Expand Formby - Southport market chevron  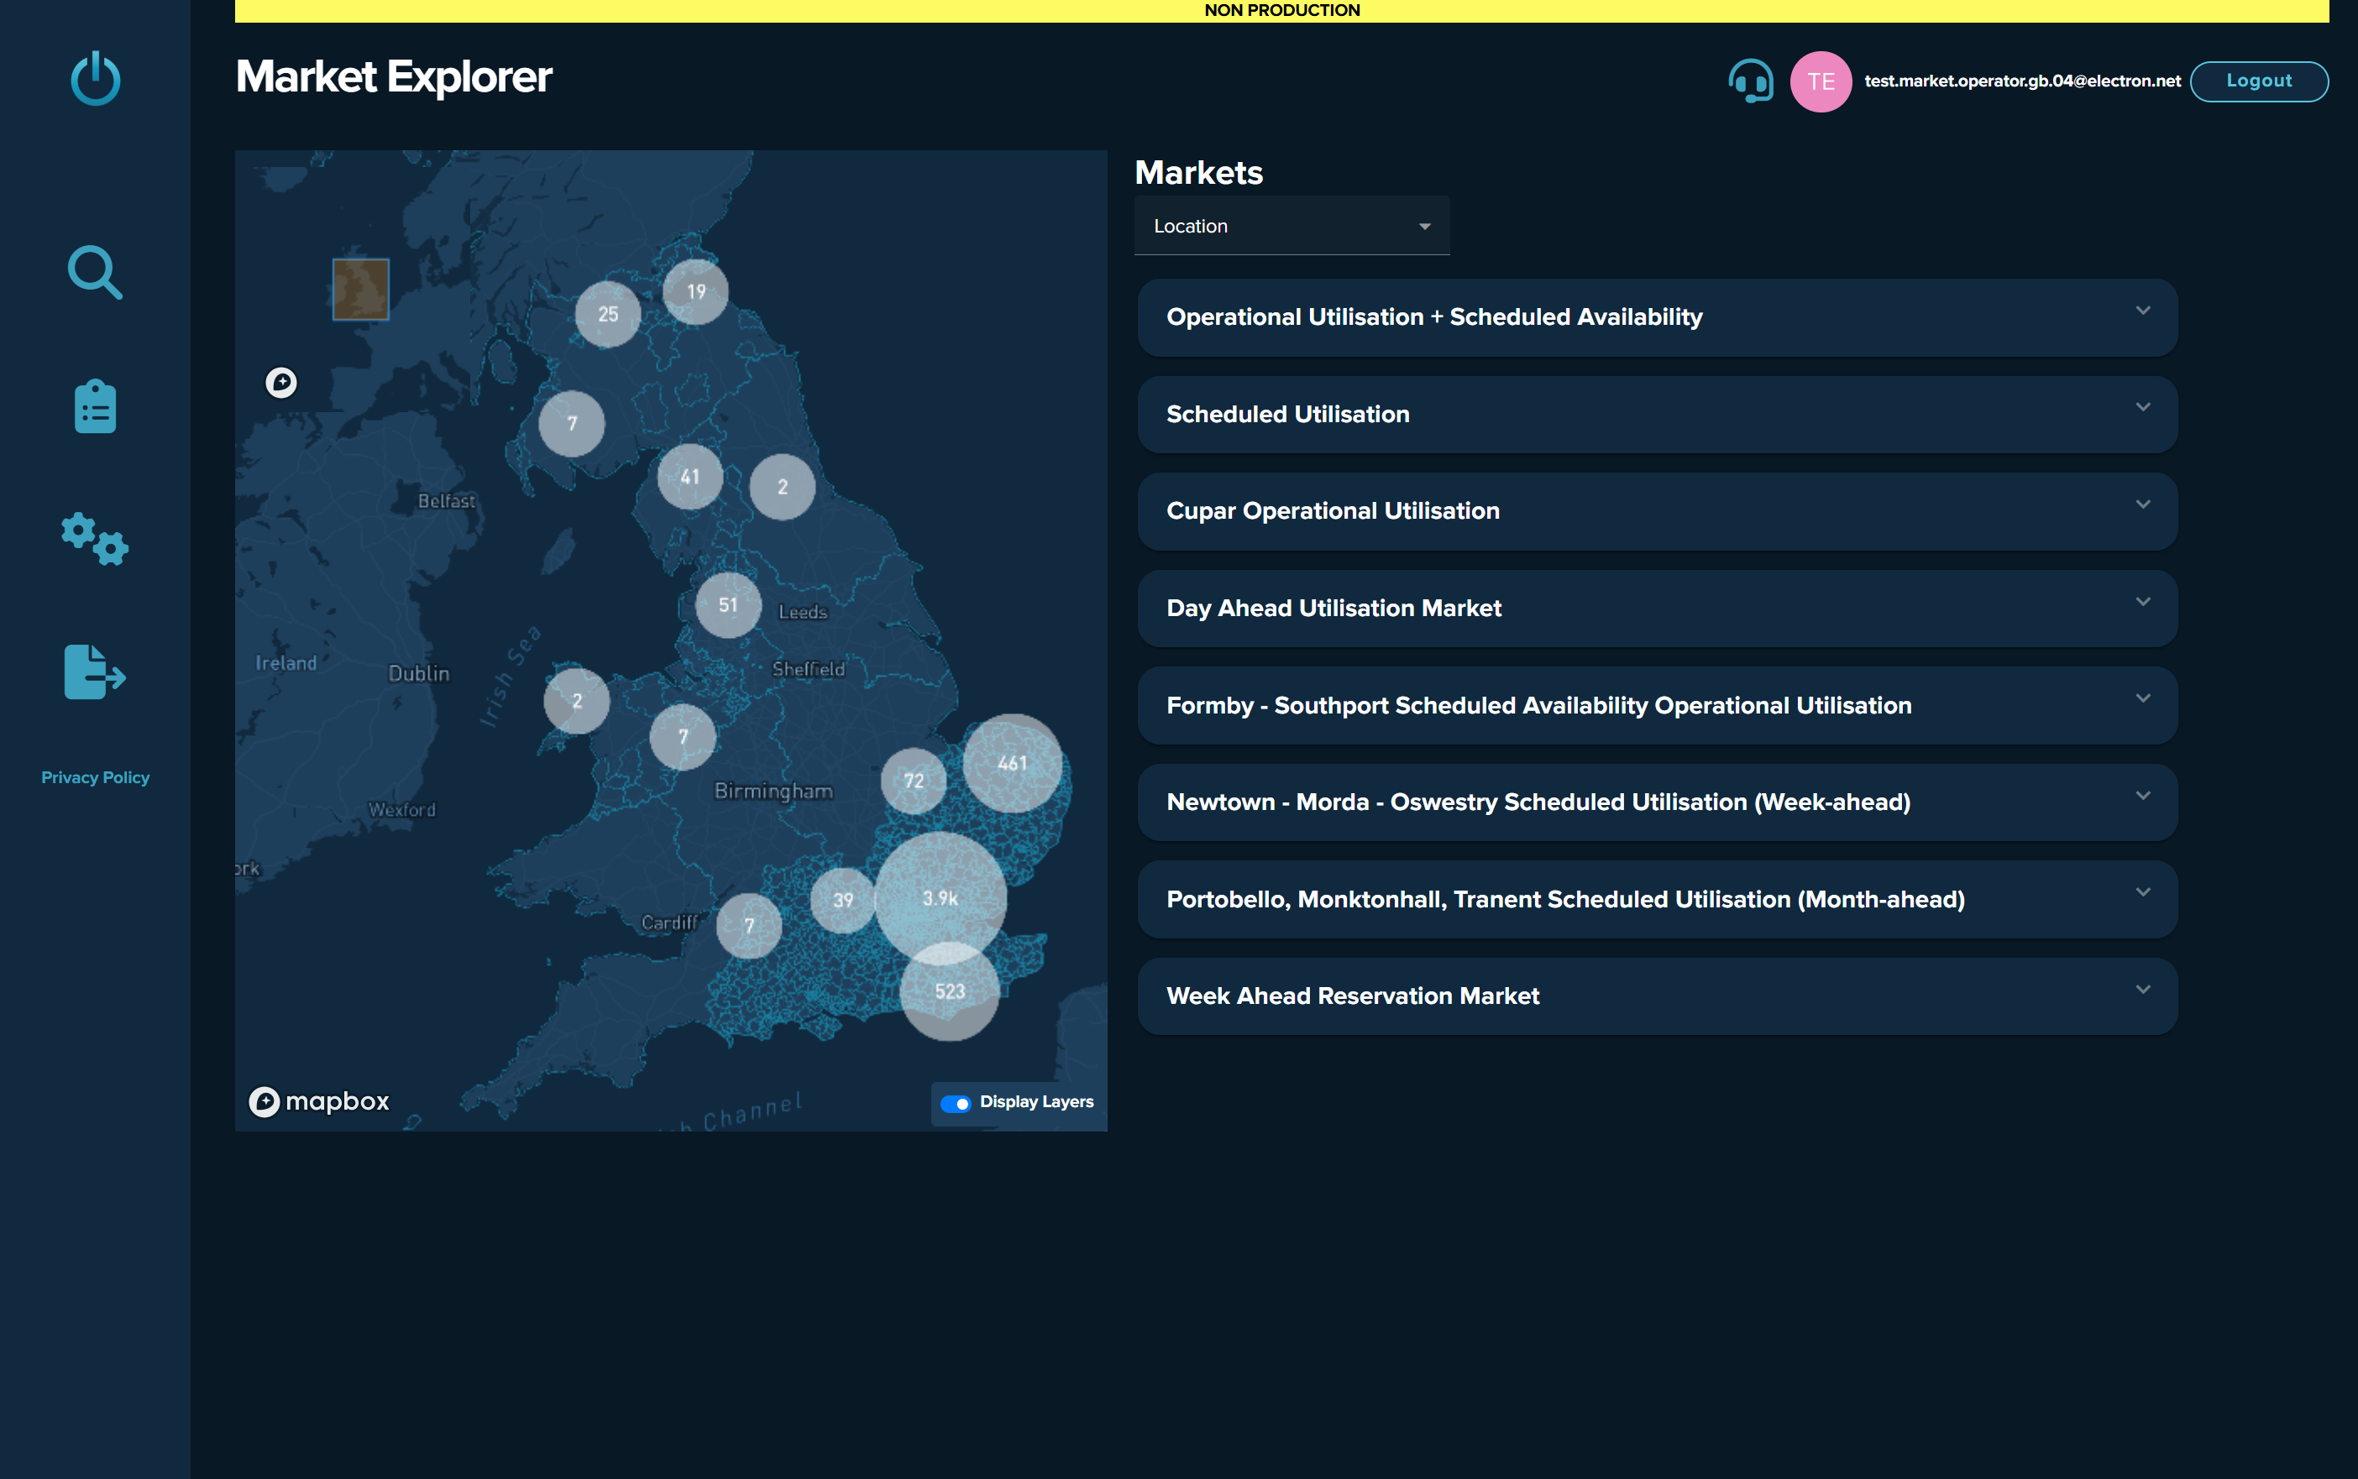pyautogui.click(x=2143, y=698)
